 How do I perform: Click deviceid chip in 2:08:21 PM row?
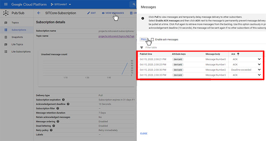click(178, 60)
